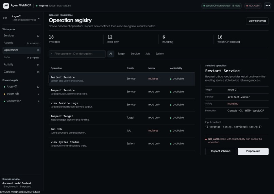The height and width of the screenshot is (194, 274).
Task: Select the Inspect Service operation row
Action: click(122, 92)
